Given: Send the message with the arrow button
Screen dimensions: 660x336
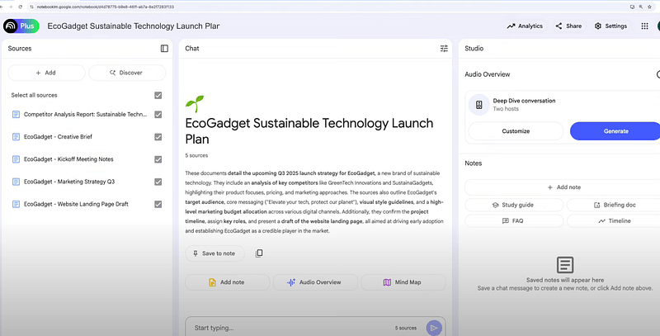Looking at the screenshot, I should tap(434, 328).
